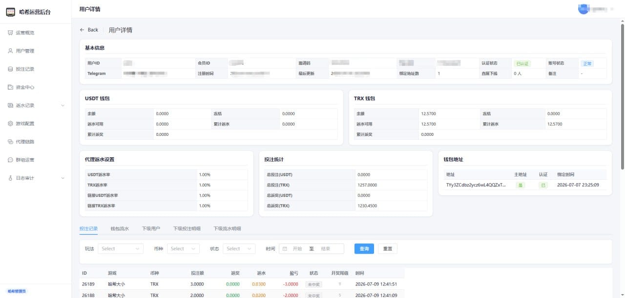The width and height of the screenshot is (625, 298).
Task: Switch to the 下级流水明细 tab
Action: (x=227, y=228)
